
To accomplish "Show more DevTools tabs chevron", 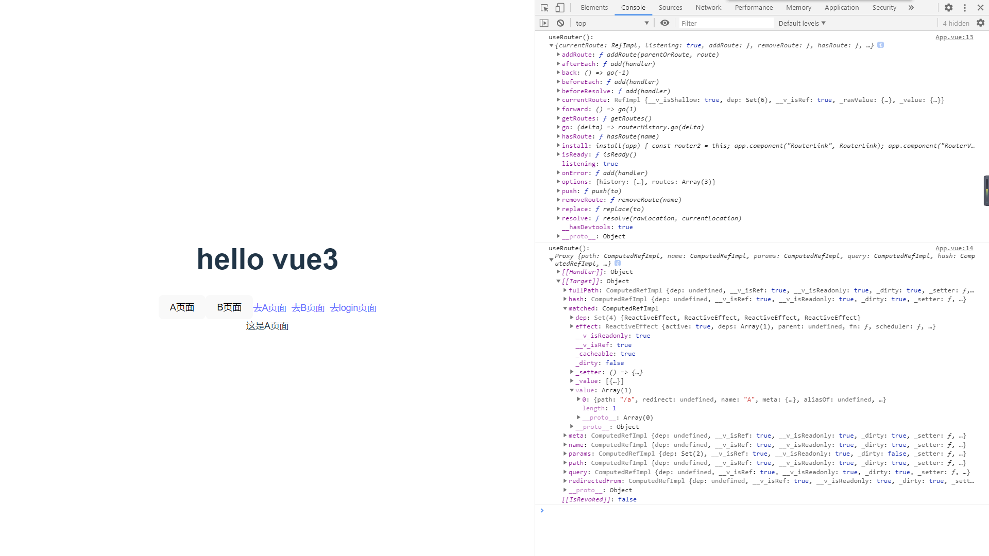I will point(911,8).
